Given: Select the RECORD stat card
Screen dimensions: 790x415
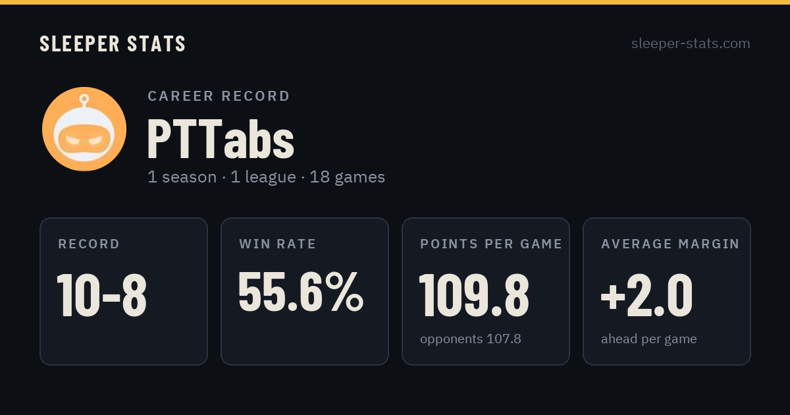Looking at the screenshot, I should click(124, 291).
